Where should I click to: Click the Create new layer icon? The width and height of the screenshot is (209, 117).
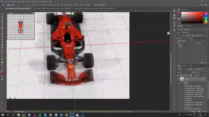pos(202,111)
